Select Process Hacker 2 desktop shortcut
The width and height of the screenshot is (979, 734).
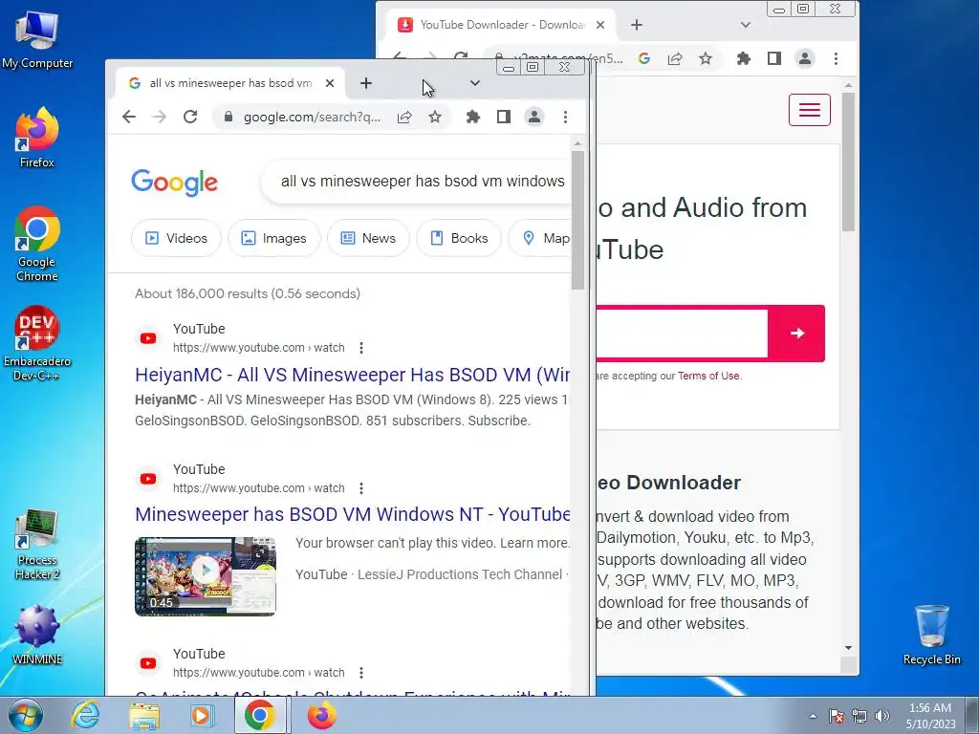37,545
